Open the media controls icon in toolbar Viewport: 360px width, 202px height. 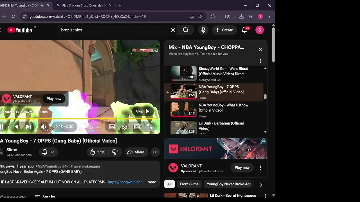[x=251, y=17]
